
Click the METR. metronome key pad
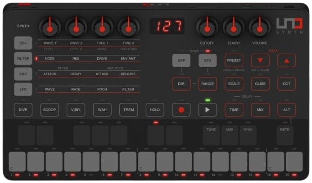coord(285,135)
